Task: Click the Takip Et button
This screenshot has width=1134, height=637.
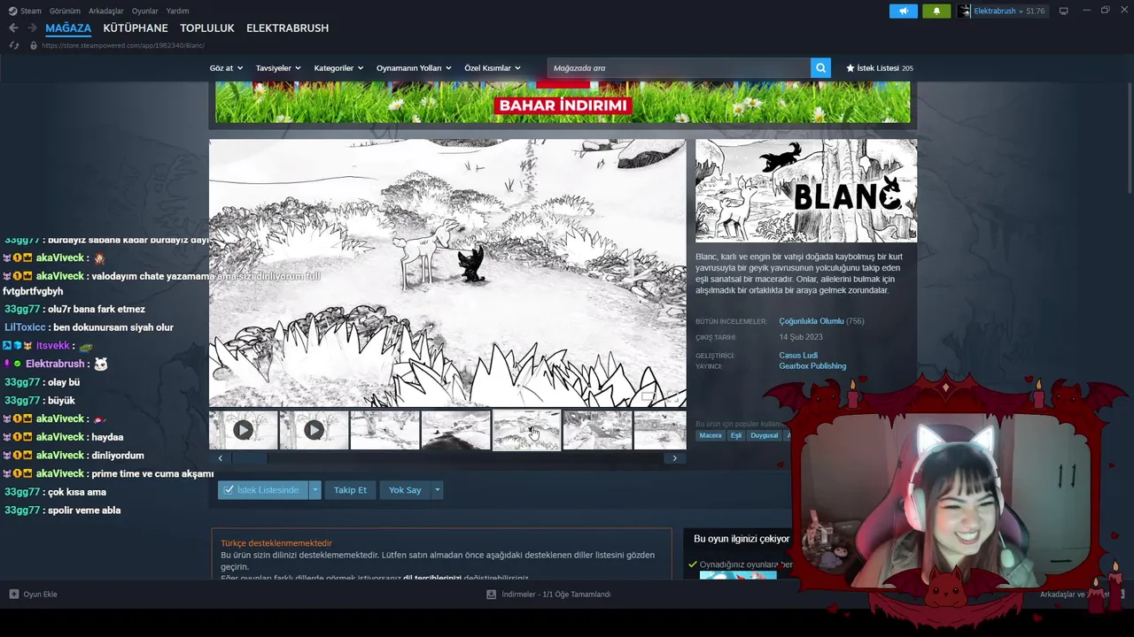Action: (x=350, y=490)
